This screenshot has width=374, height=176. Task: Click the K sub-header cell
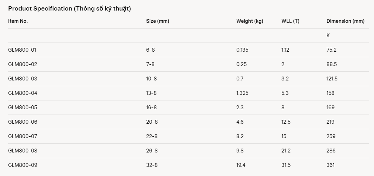click(328, 35)
